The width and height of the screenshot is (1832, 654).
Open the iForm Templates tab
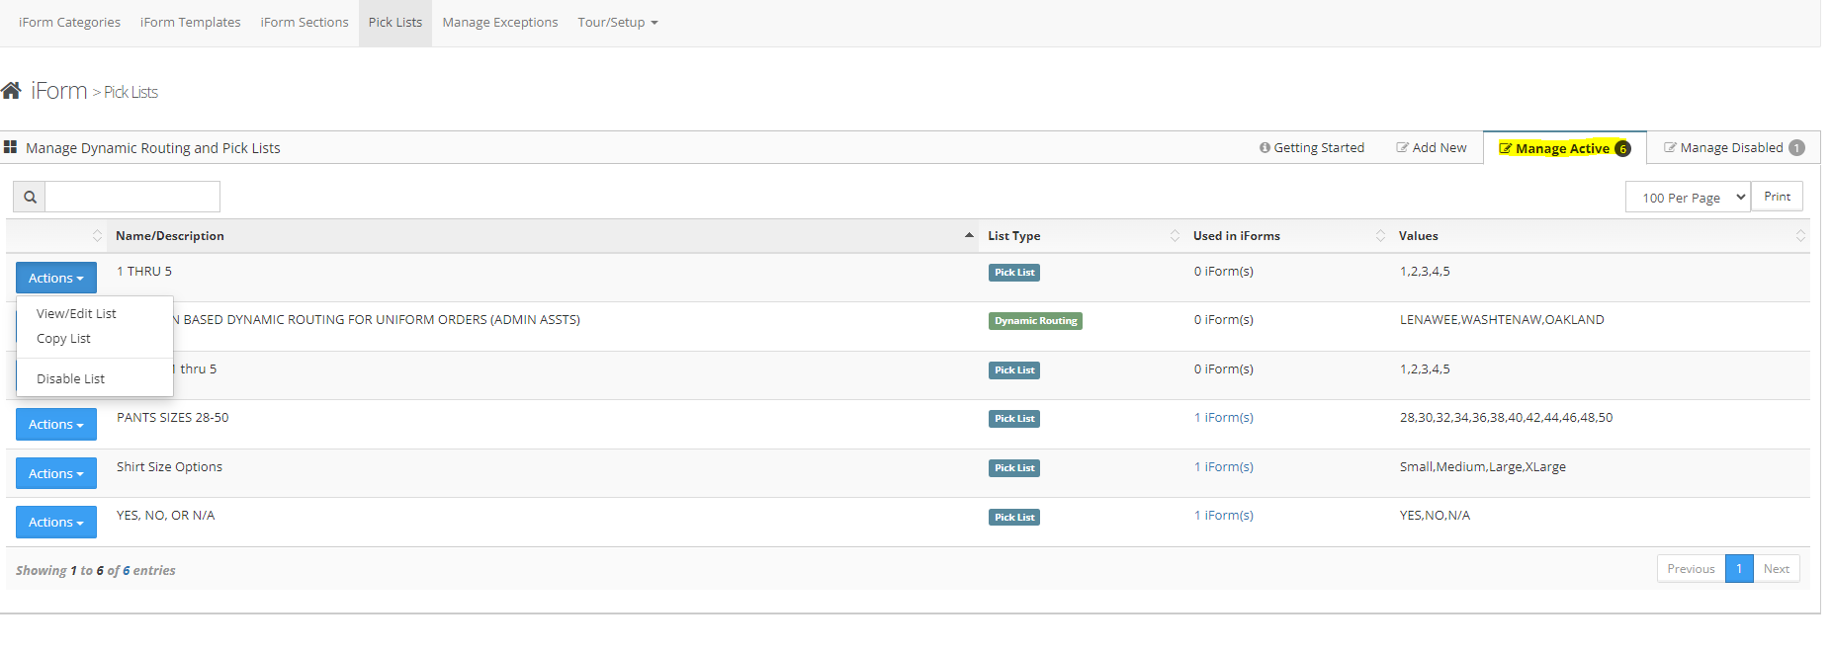(x=190, y=23)
